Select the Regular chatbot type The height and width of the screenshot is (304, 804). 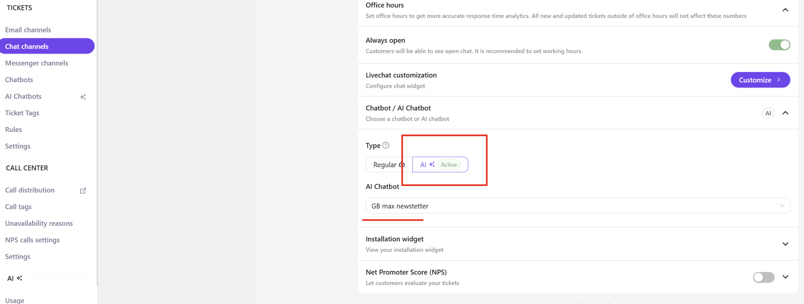click(385, 165)
